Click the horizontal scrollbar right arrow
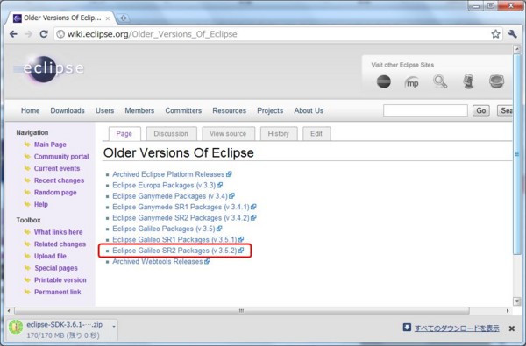Viewport: 526px width, 346px height. click(x=508, y=311)
